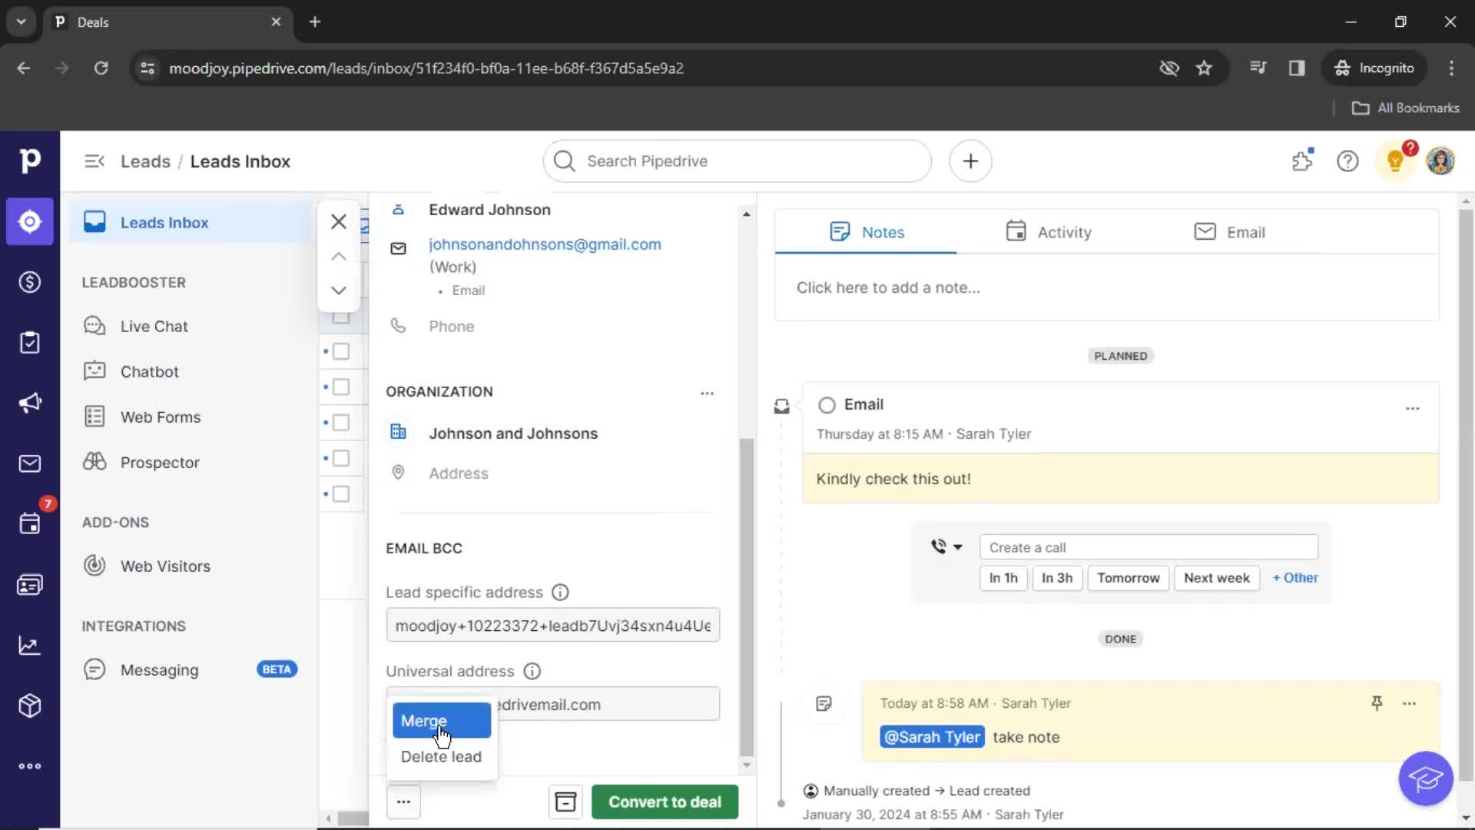Open the Prospector tool

pyautogui.click(x=159, y=462)
